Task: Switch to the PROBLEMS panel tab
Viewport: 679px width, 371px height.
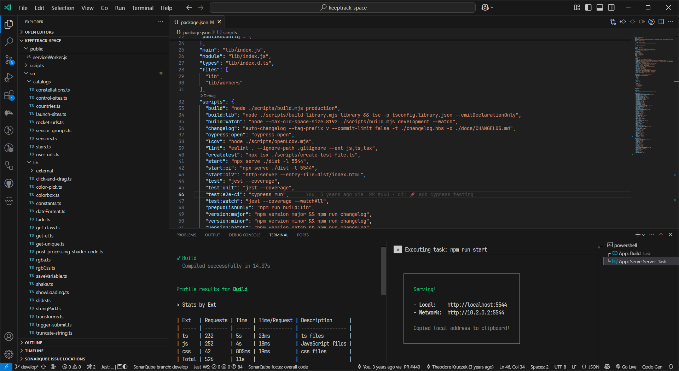Action: click(186, 235)
